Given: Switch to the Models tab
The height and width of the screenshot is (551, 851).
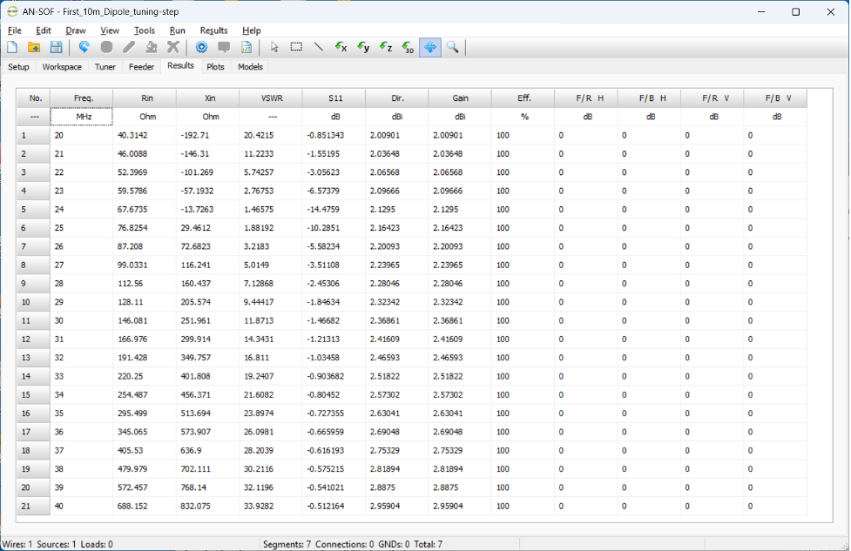Looking at the screenshot, I should coord(250,67).
